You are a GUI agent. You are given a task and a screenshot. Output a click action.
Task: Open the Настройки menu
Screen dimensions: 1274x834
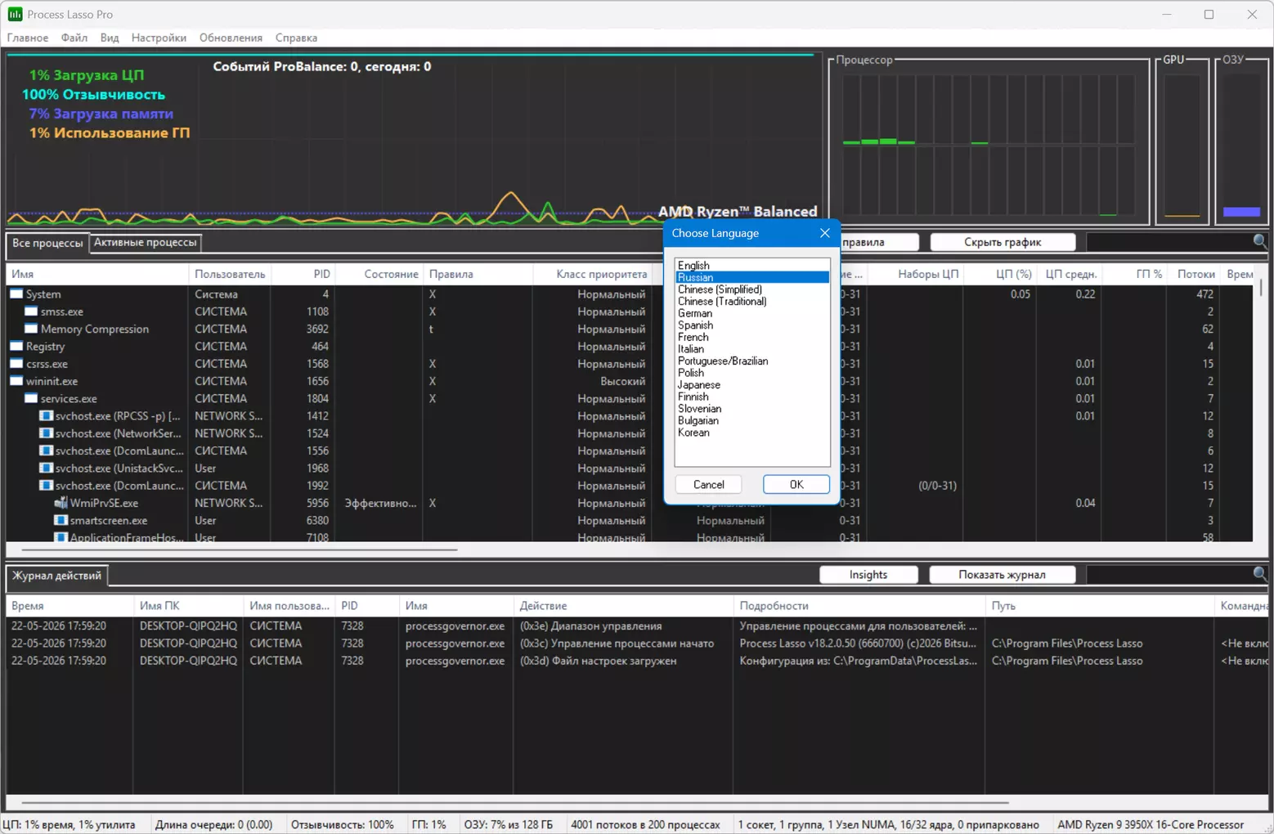[x=159, y=38]
